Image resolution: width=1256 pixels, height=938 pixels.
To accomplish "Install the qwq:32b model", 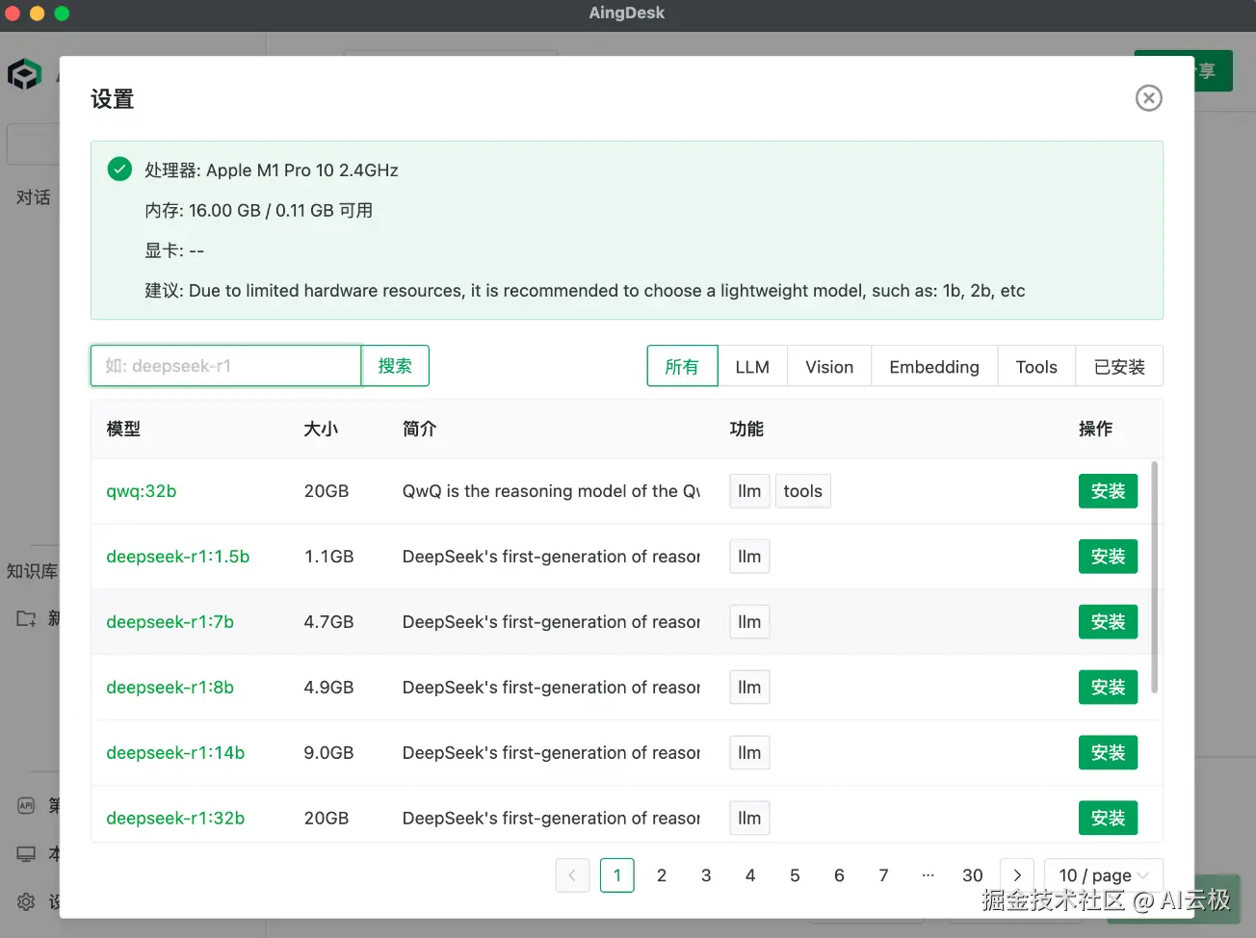I will pos(1108,491).
